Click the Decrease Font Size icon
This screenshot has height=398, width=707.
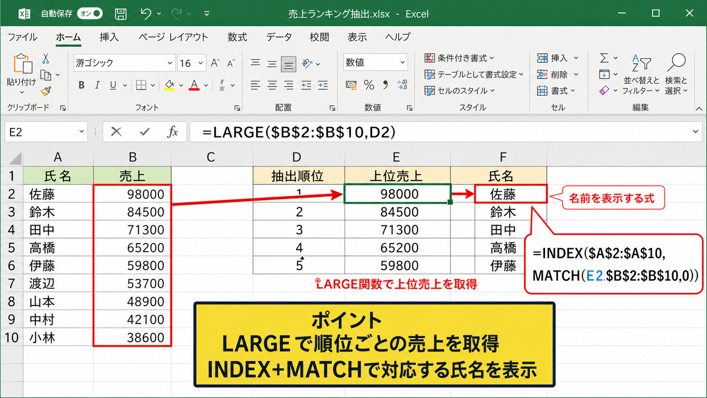pyautogui.click(x=231, y=63)
